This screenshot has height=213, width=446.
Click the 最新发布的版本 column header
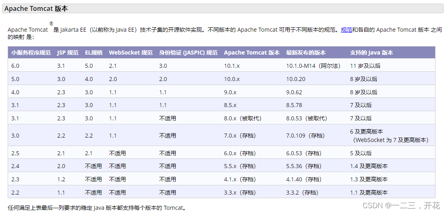tap(306, 53)
